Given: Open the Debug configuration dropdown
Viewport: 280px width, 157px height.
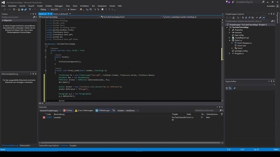Looking at the screenshot, I should 45,10.
